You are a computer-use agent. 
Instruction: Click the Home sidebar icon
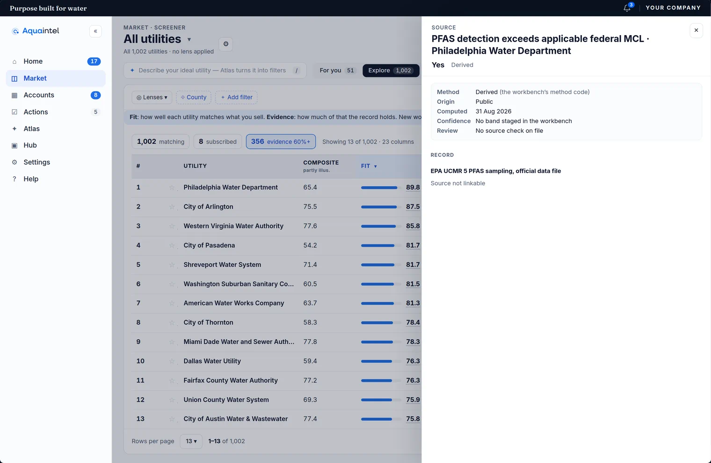[x=15, y=62]
